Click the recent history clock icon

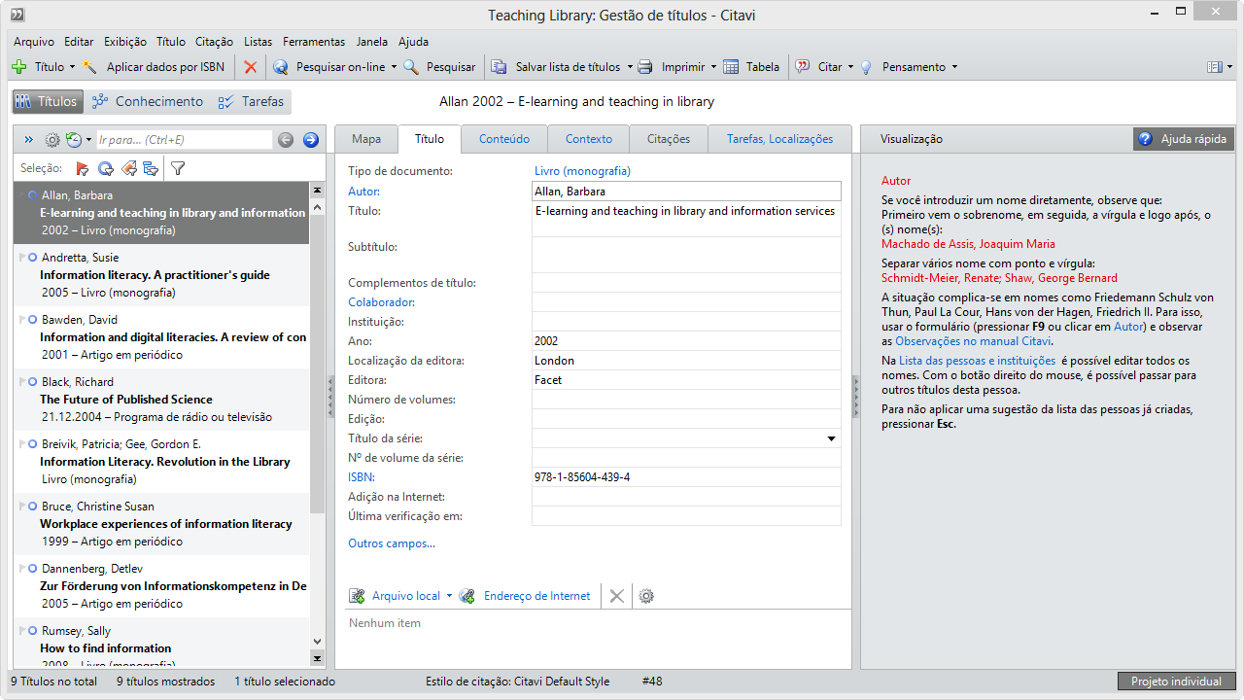pyautogui.click(x=74, y=140)
